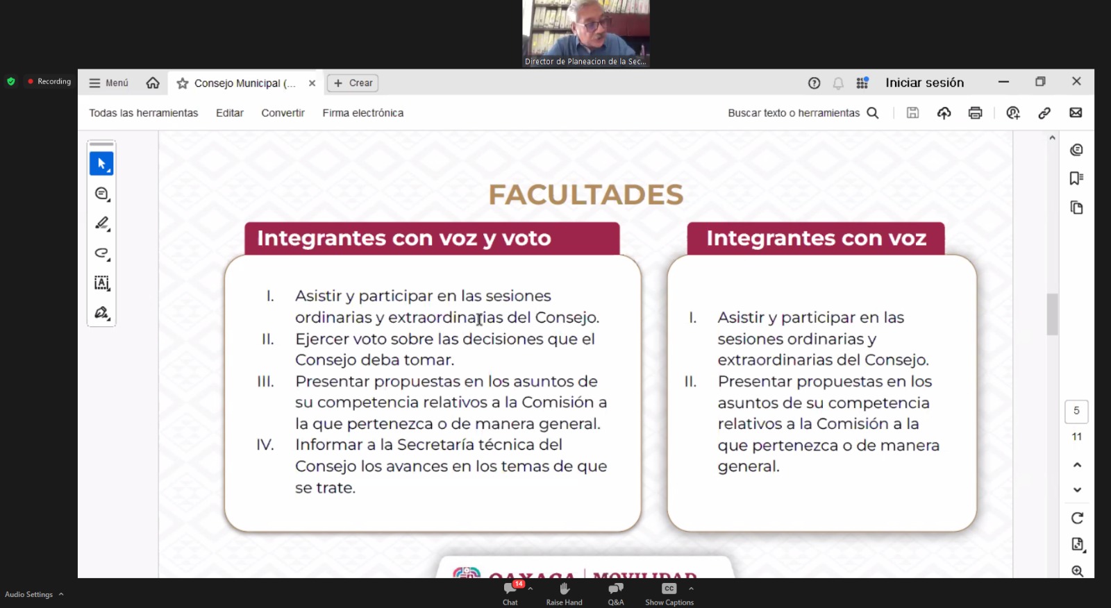This screenshot has height=608, width=1111.
Task: Raise Hand in the meeting
Action: pos(564,593)
